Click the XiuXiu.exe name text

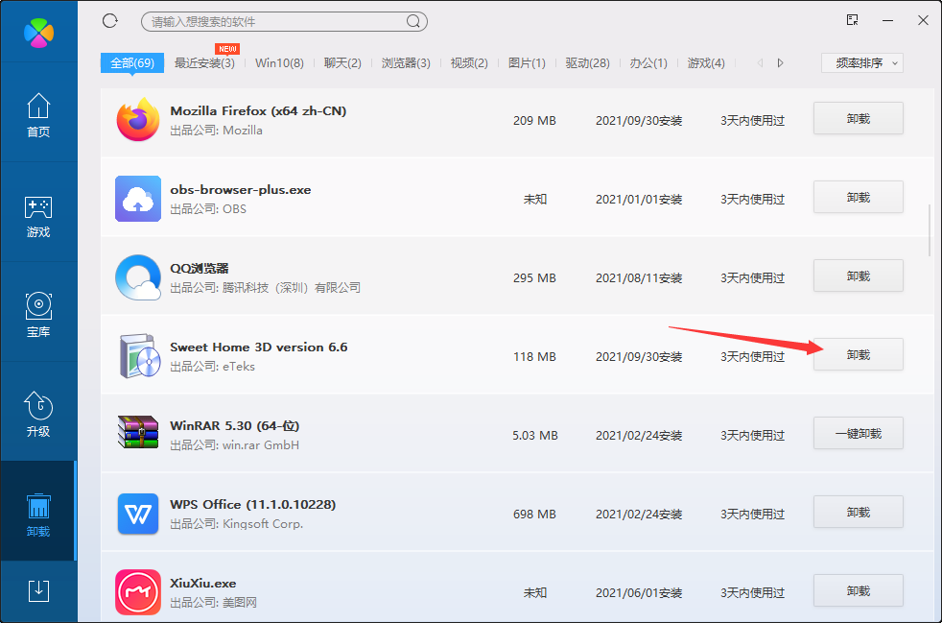203,584
